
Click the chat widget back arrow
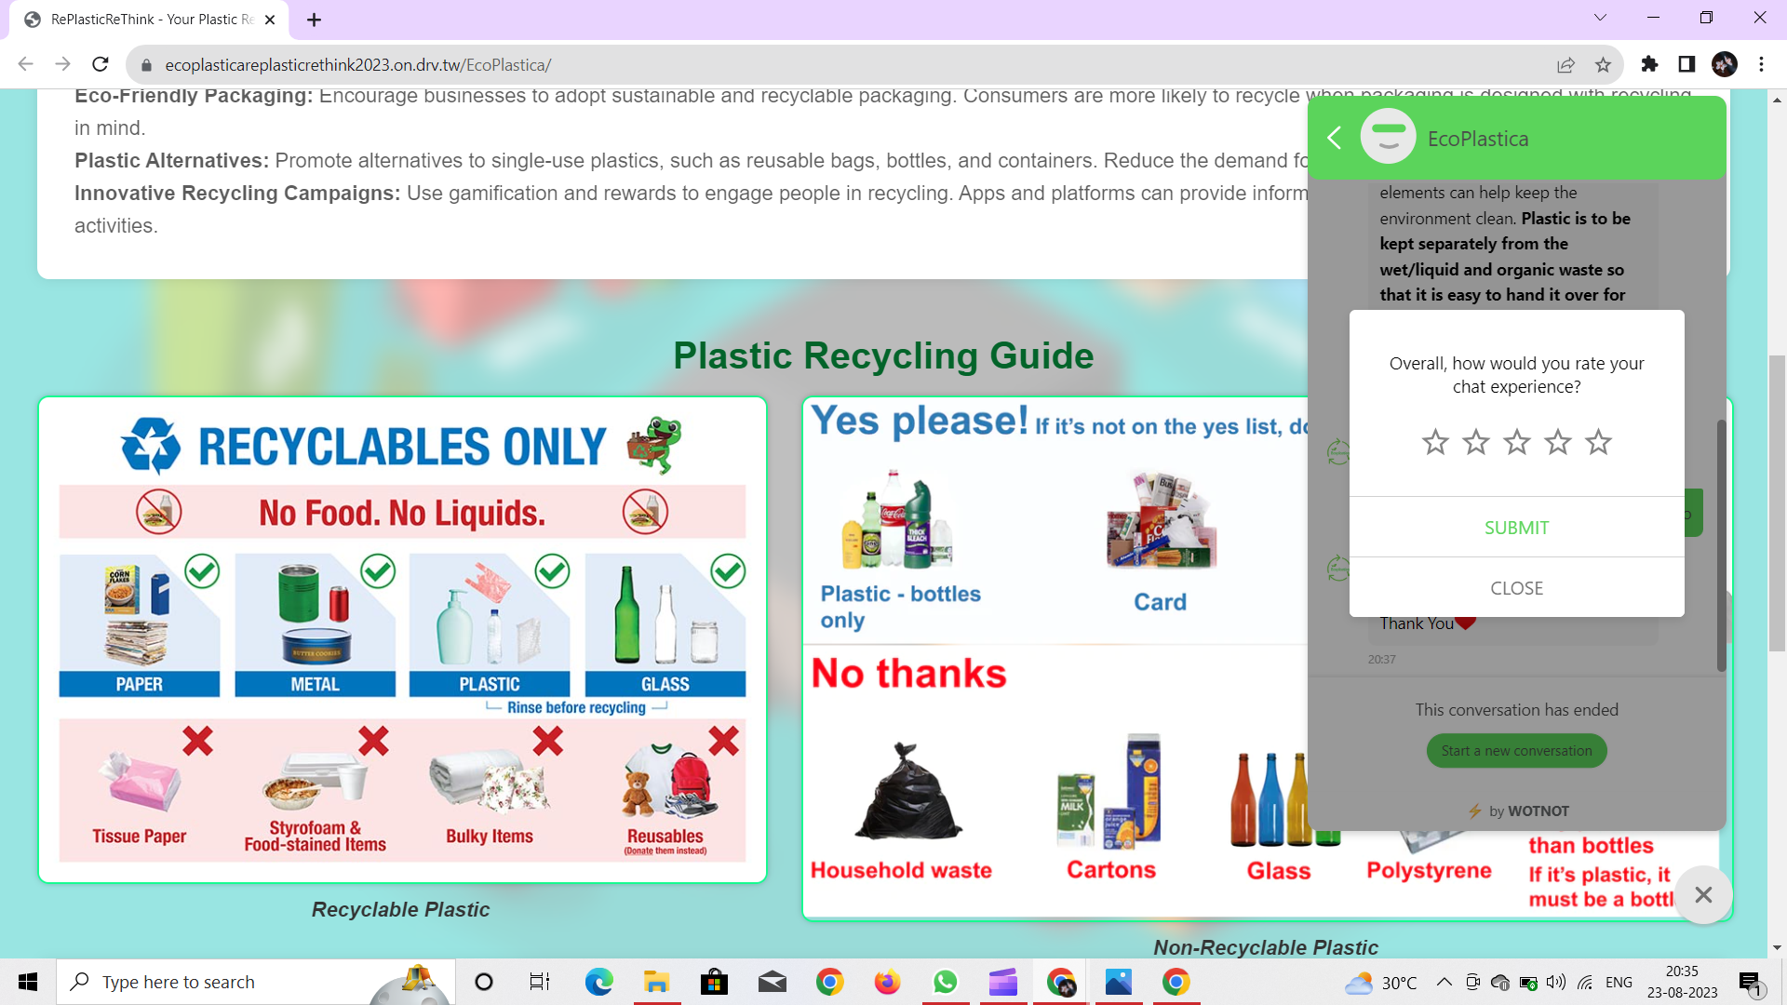tap(1334, 138)
